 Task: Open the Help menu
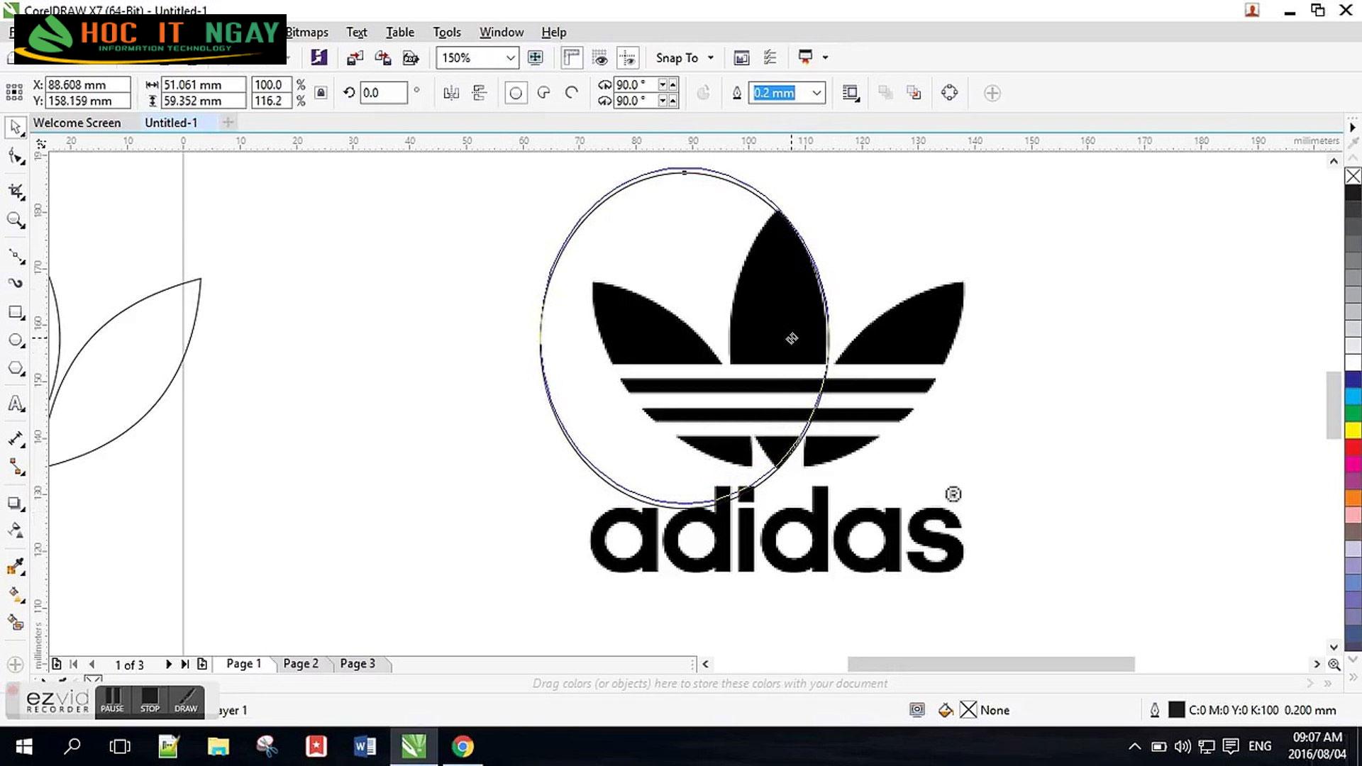point(554,32)
